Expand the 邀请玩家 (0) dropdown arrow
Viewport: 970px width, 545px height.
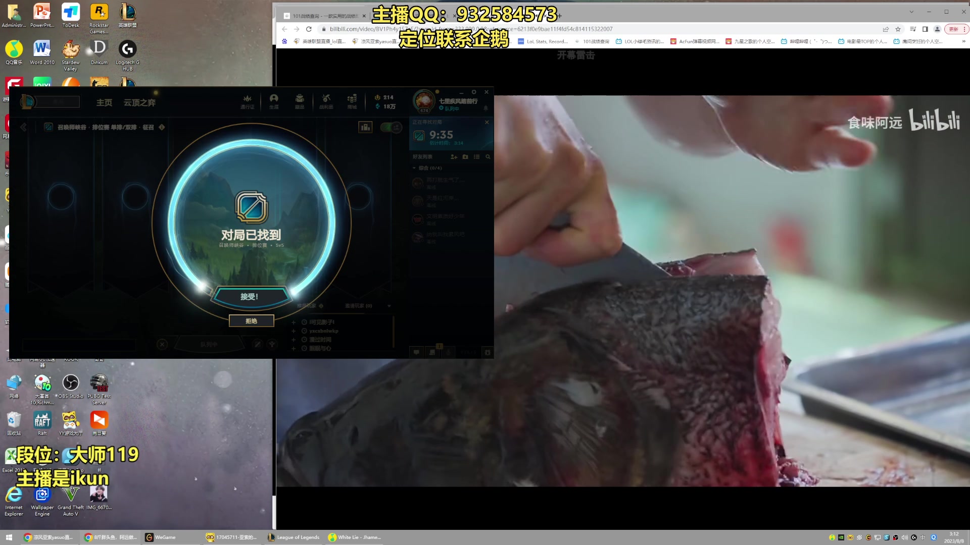[x=389, y=306]
